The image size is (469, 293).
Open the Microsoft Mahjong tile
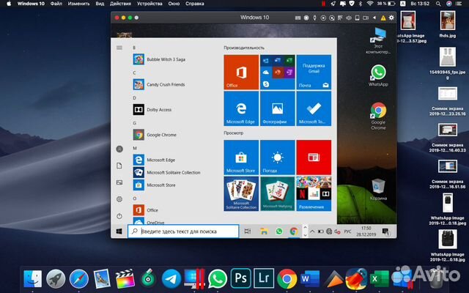click(x=277, y=193)
